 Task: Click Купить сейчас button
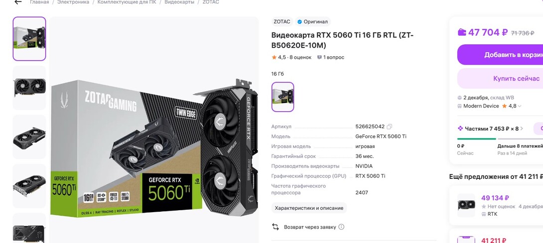500,79
